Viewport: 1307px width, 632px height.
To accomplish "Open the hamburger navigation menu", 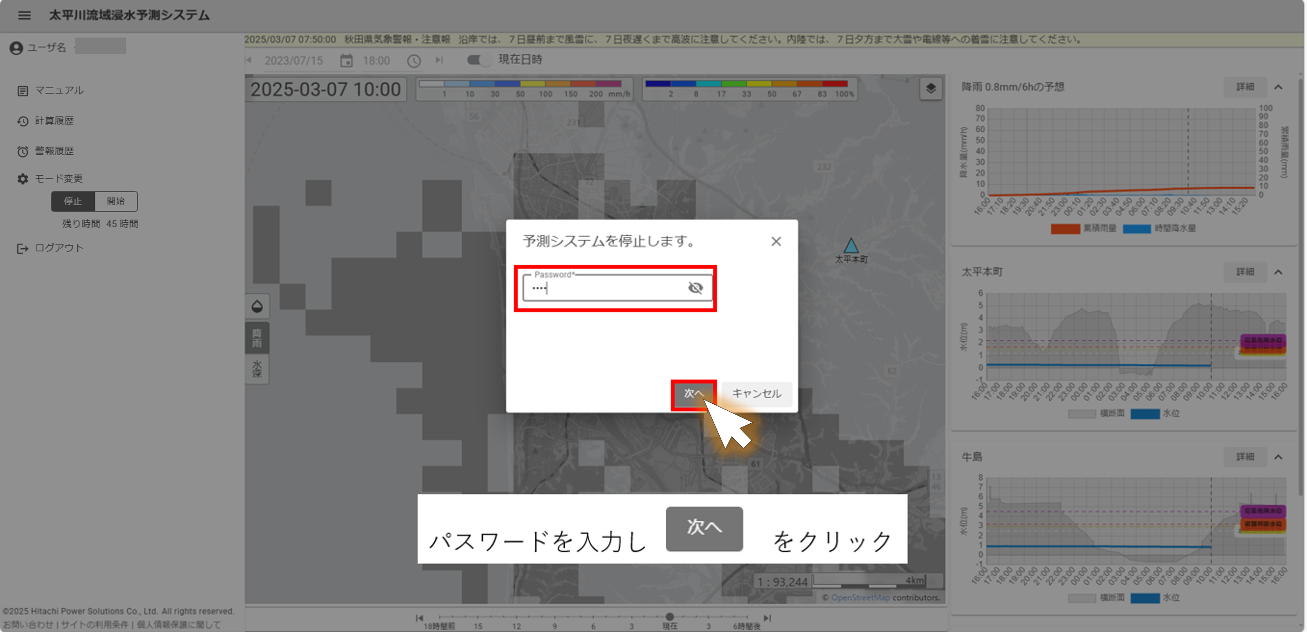I will pos(24,15).
